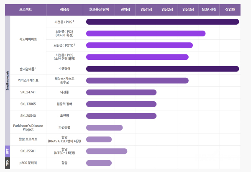Click the SKL13865 progress bar
The height and width of the screenshot is (172, 251).
click(x=121, y=104)
